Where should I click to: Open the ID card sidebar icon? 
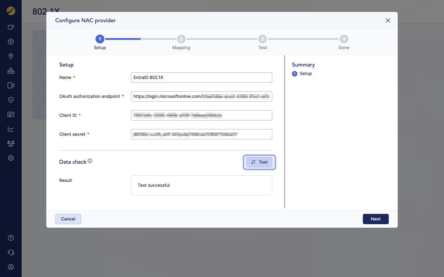point(11,114)
